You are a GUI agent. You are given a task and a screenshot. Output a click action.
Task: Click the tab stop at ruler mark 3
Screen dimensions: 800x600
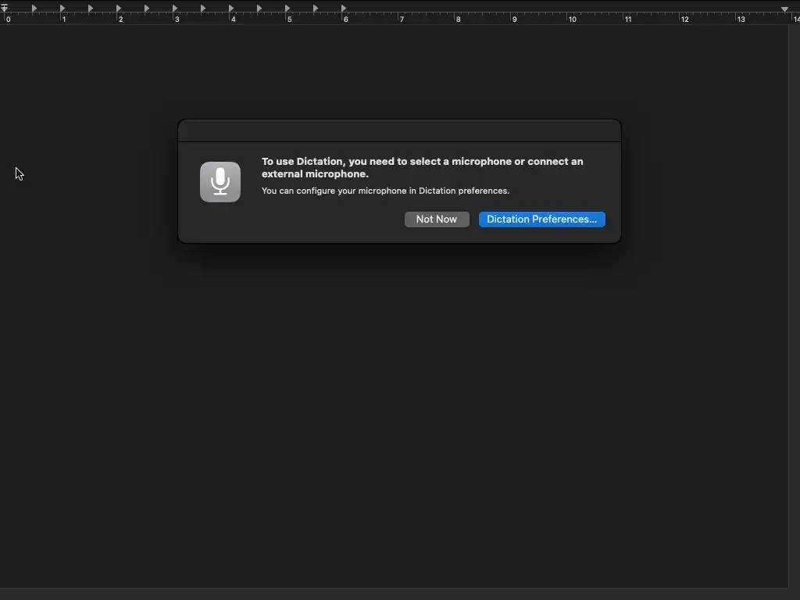(174, 8)
